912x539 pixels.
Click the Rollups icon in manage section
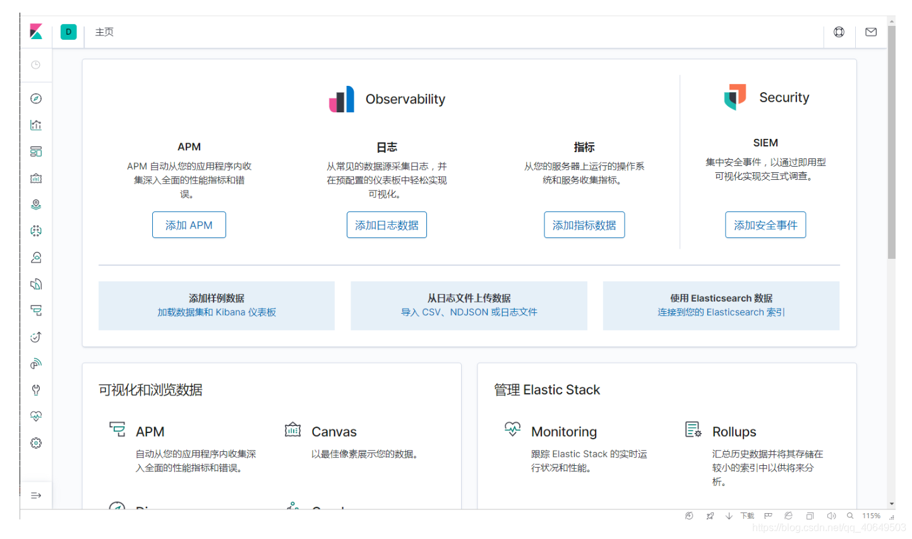[693, 429]
